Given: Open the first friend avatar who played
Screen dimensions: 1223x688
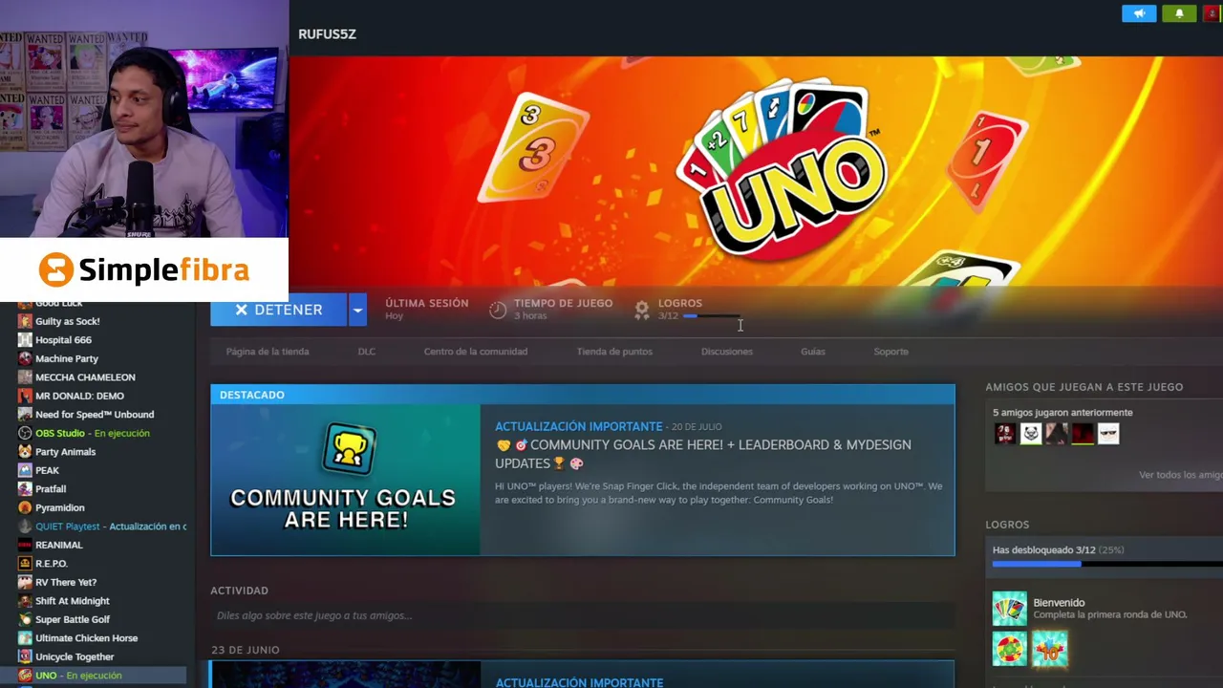Looking at the screenshot, I should pyautogui.click(x=1005, y=434).
